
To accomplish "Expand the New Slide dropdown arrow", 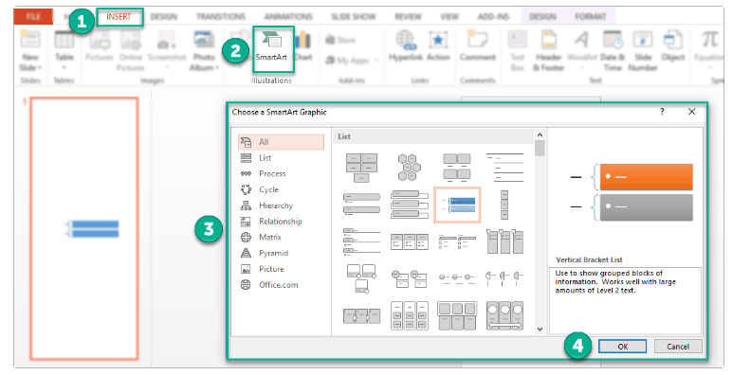I will [39, 68].
